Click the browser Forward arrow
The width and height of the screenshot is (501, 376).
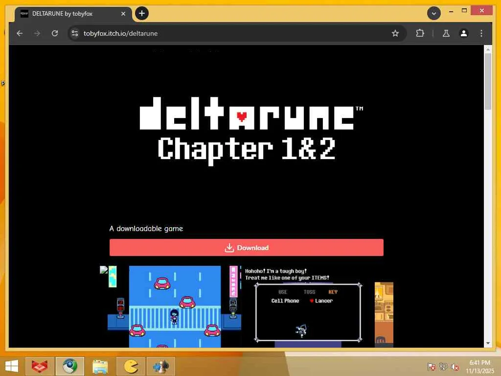pyautogui.click(x=37, y=33)
